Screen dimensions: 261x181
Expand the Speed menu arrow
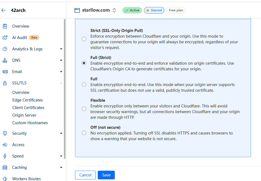pyautogui.click(x=61, y=156)
